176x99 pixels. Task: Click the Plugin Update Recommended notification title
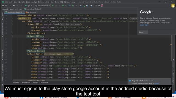pyautogui.click(x=142, y=81)
